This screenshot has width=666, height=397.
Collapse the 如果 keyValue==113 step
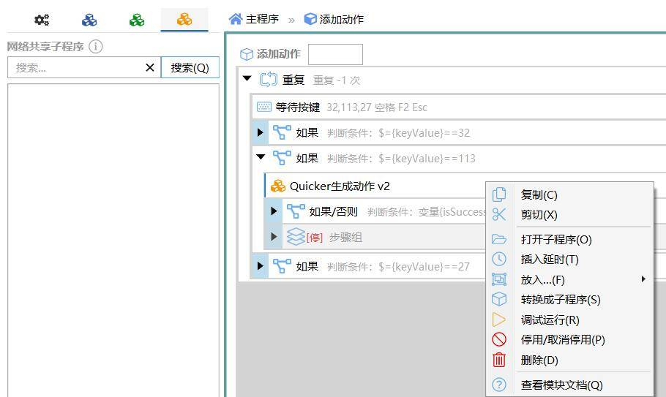261,157
